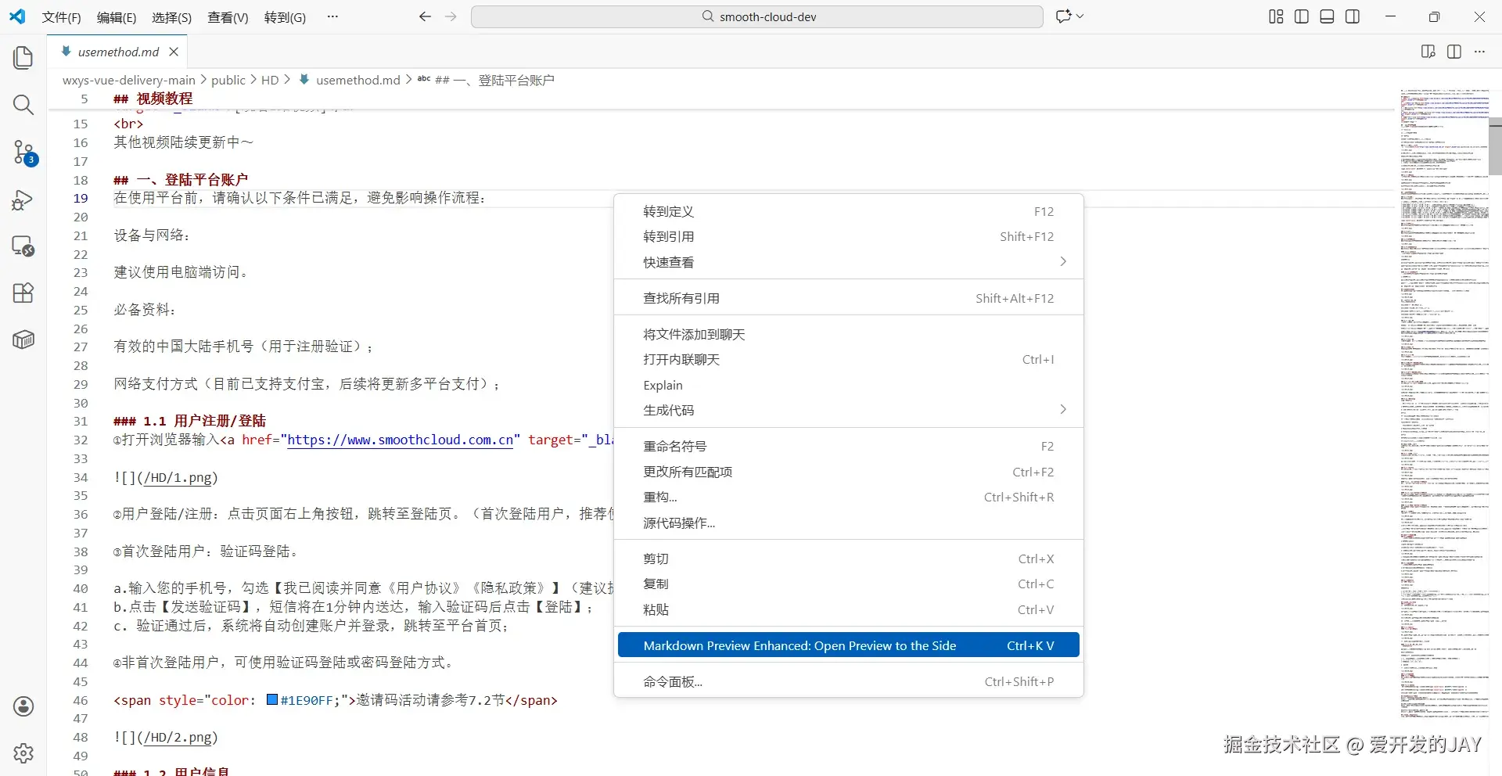Select 转到定义 in the context menu
Image resolution: width=1502 pixels, height=776 pixels.
coord(669,211)
